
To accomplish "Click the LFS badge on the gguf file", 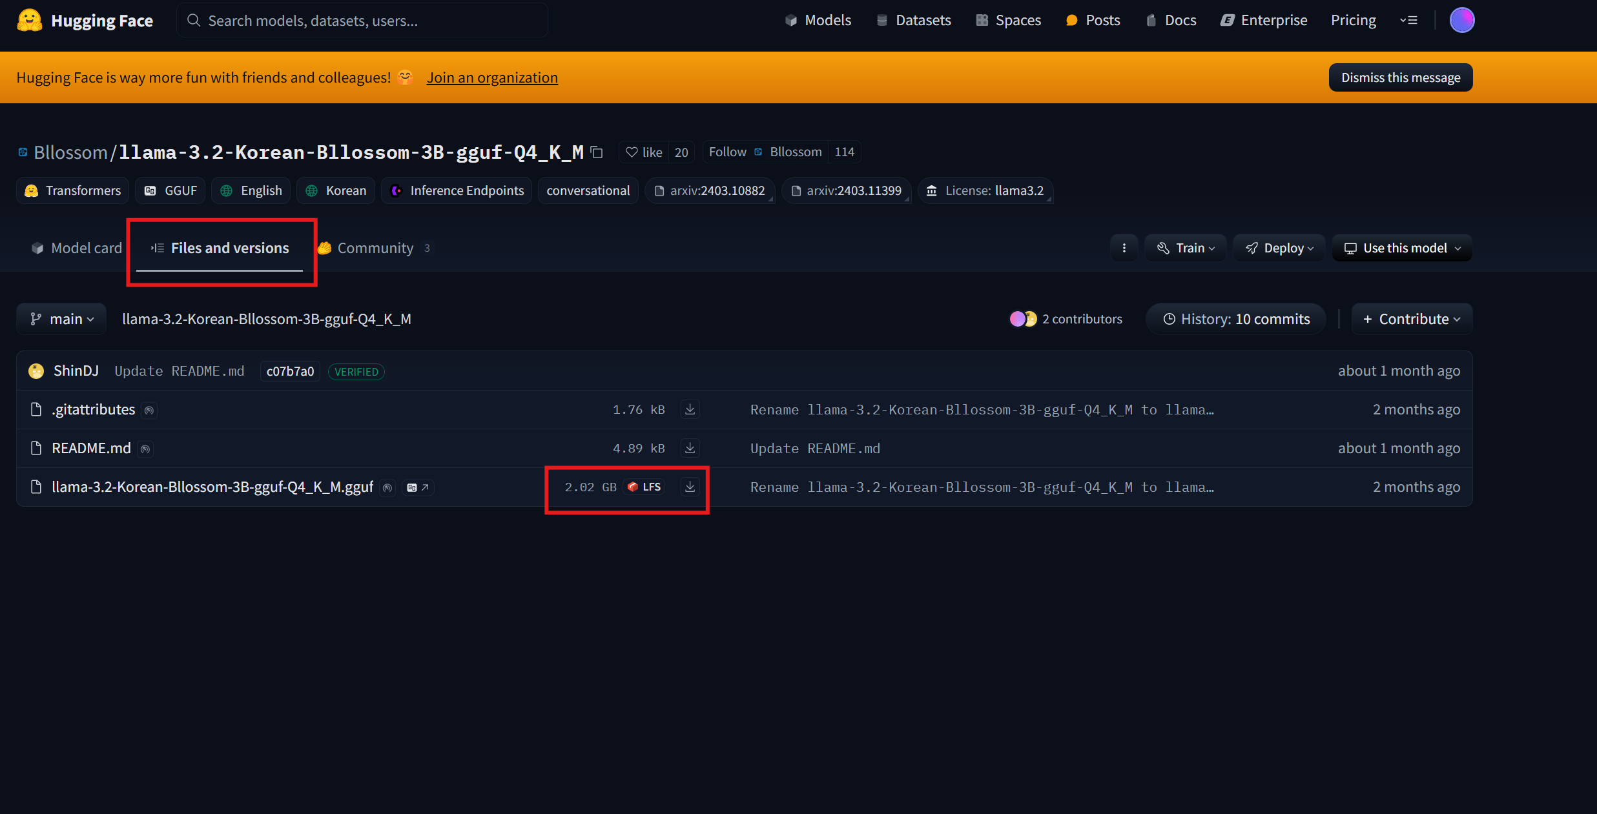I will (x=644, y=487).
